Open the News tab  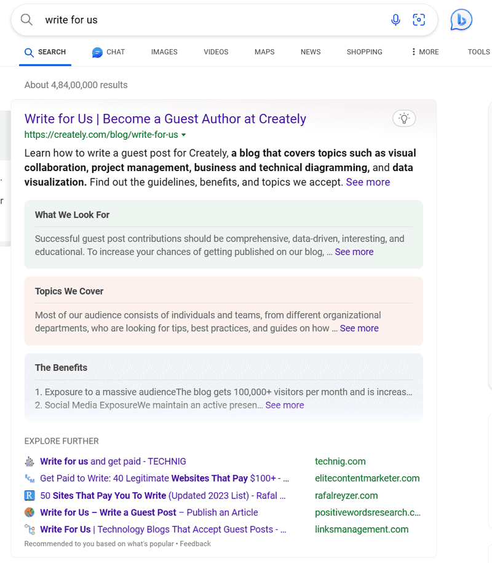click(311, 52)
